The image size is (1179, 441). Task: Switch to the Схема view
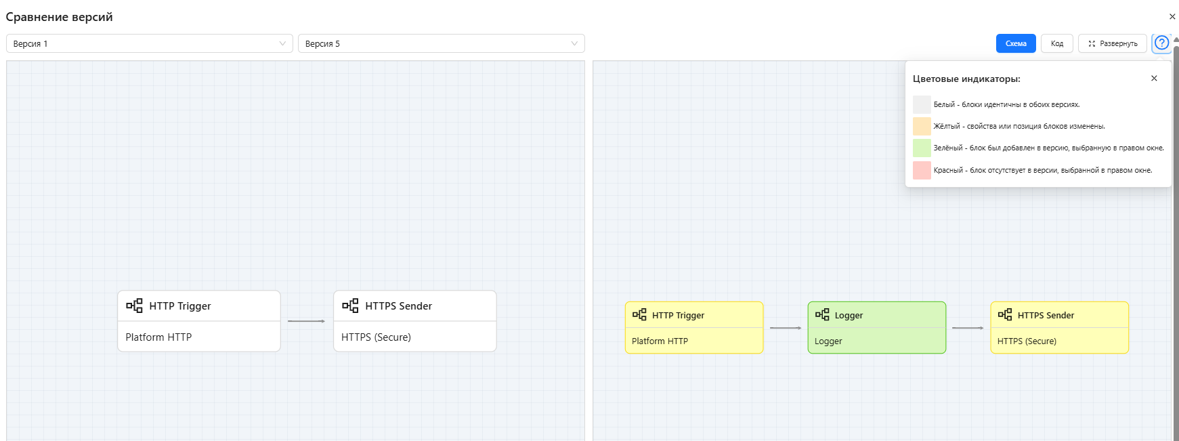pos(1015,43)
